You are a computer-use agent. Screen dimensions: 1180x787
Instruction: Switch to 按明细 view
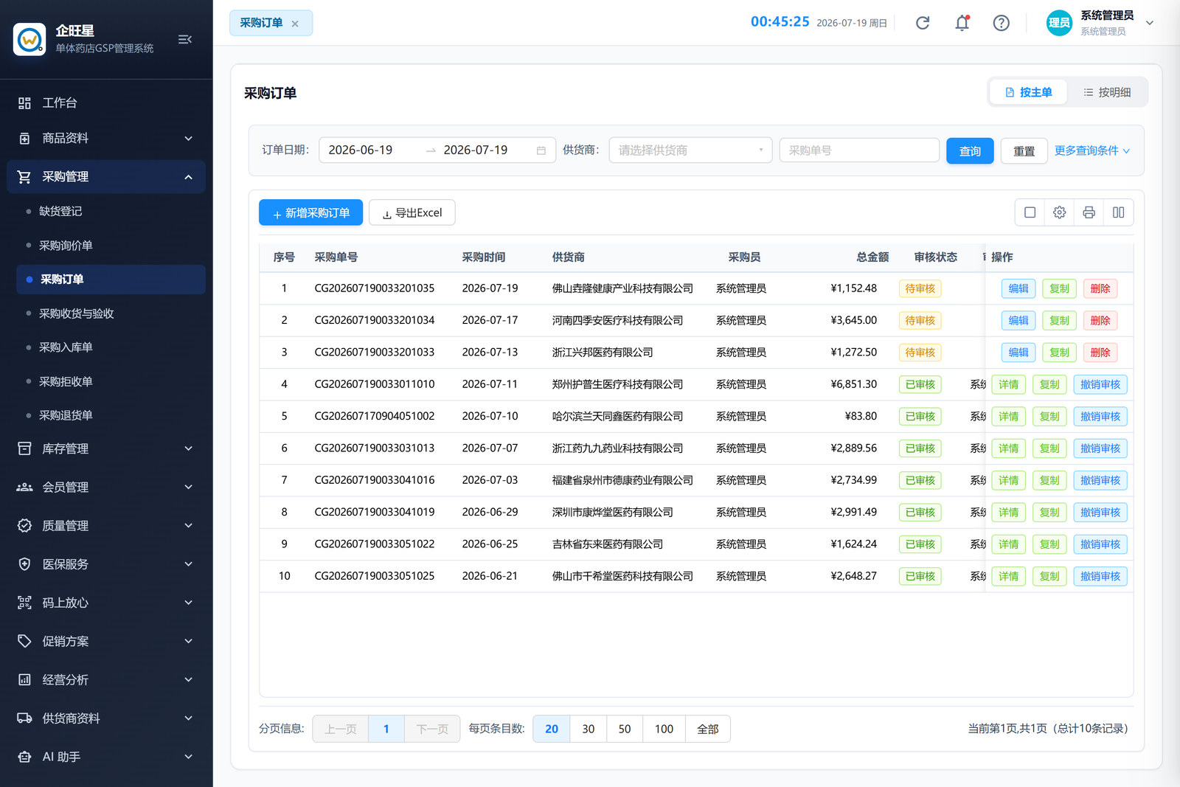click(1106, 92)
